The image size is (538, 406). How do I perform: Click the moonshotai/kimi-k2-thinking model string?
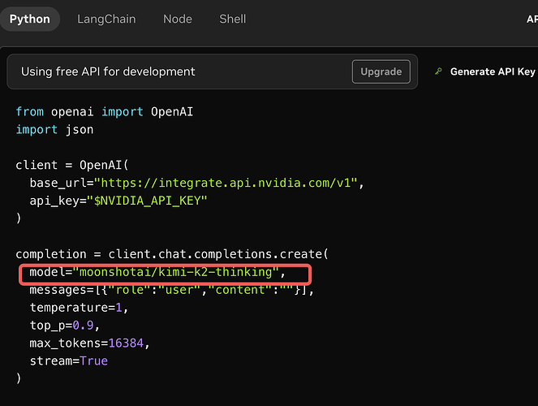[x=175, y=272]
